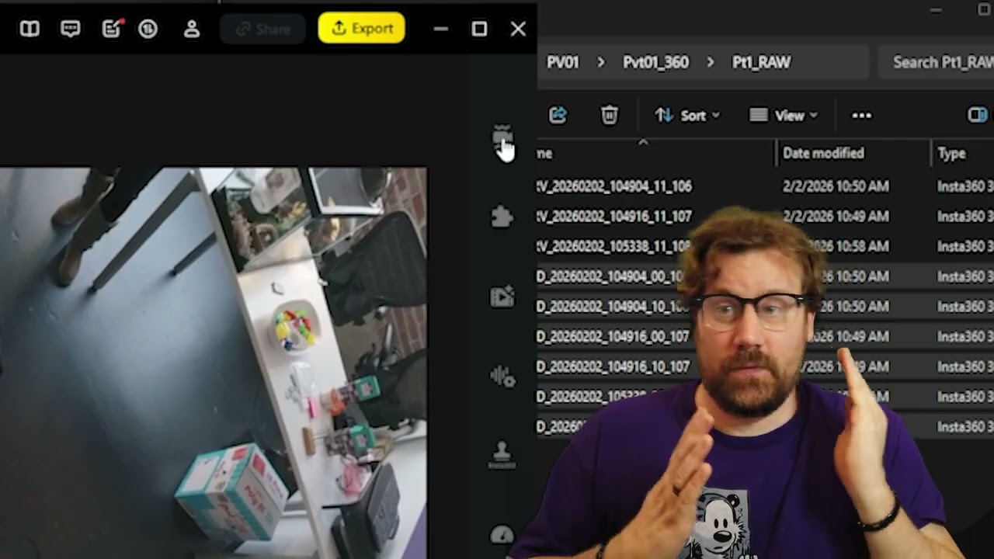Select file ending 105338_11_108
The image size is (994, 559).
(x=613, y=246)
